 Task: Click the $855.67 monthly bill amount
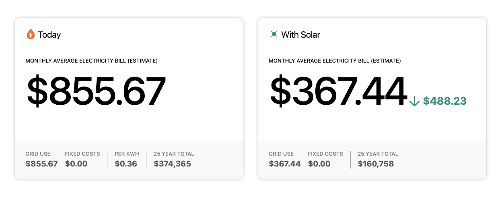click(x=96, y=91)
